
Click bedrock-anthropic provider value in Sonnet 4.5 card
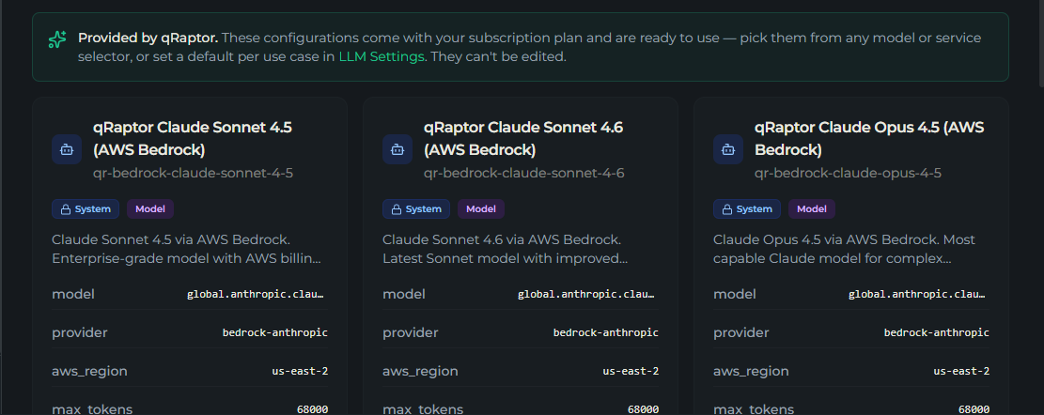point(275,332)
